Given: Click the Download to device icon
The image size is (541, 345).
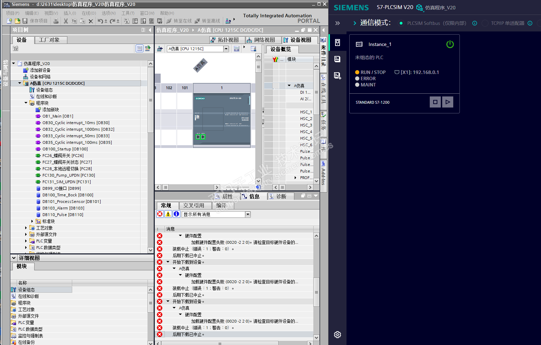Looking at the screenshot, I should click(x=135, y=21).
